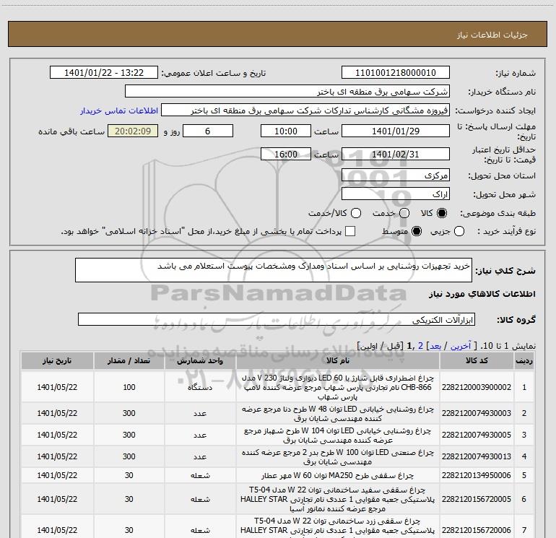Viewport: 556px width, 538px height.
Task: Select the خدمت radio button
Action: click(404, 213)
